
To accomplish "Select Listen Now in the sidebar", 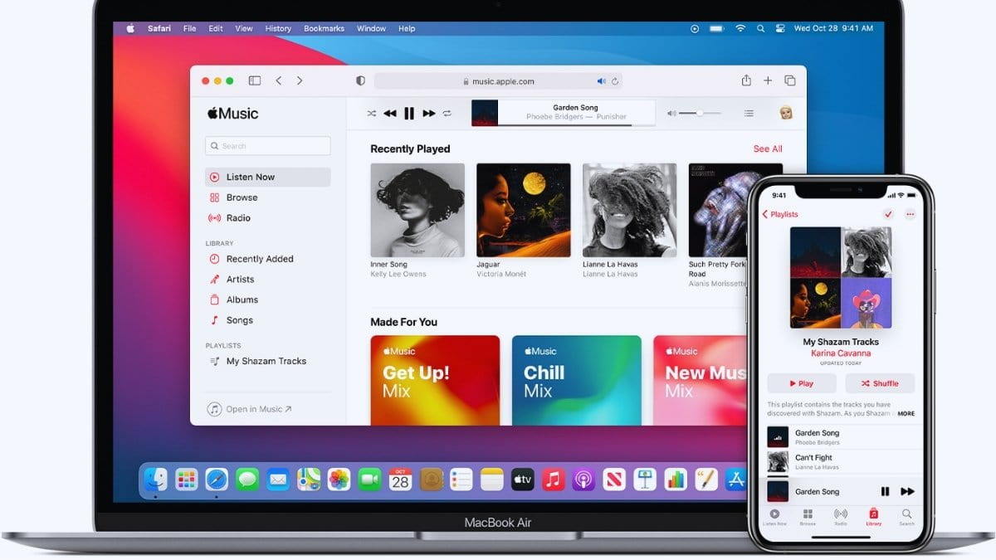I will [x=268, y=177].
